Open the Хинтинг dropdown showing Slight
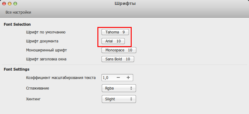 click(x=119, y=99)
